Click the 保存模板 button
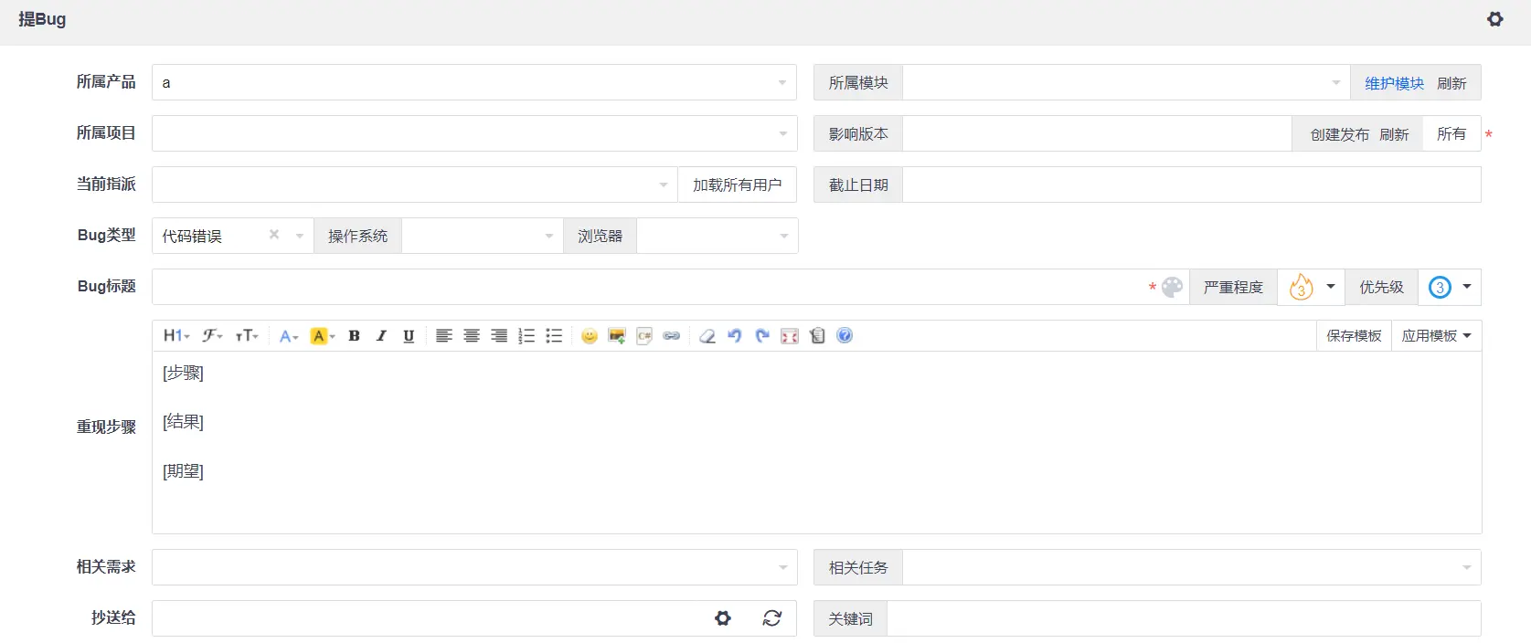 tap(1354, 336)
